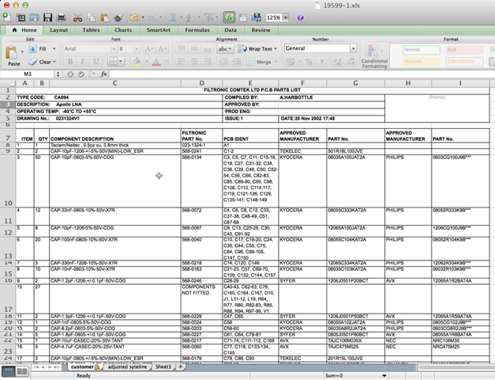Screen dimensions: 495x380
Task: Apply the red font color A
Action: pyautogui.click(x=156, y=61)
